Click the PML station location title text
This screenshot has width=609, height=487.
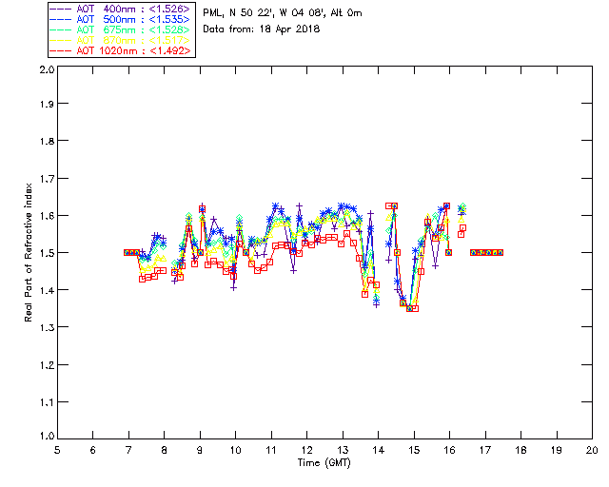(283, 13)
